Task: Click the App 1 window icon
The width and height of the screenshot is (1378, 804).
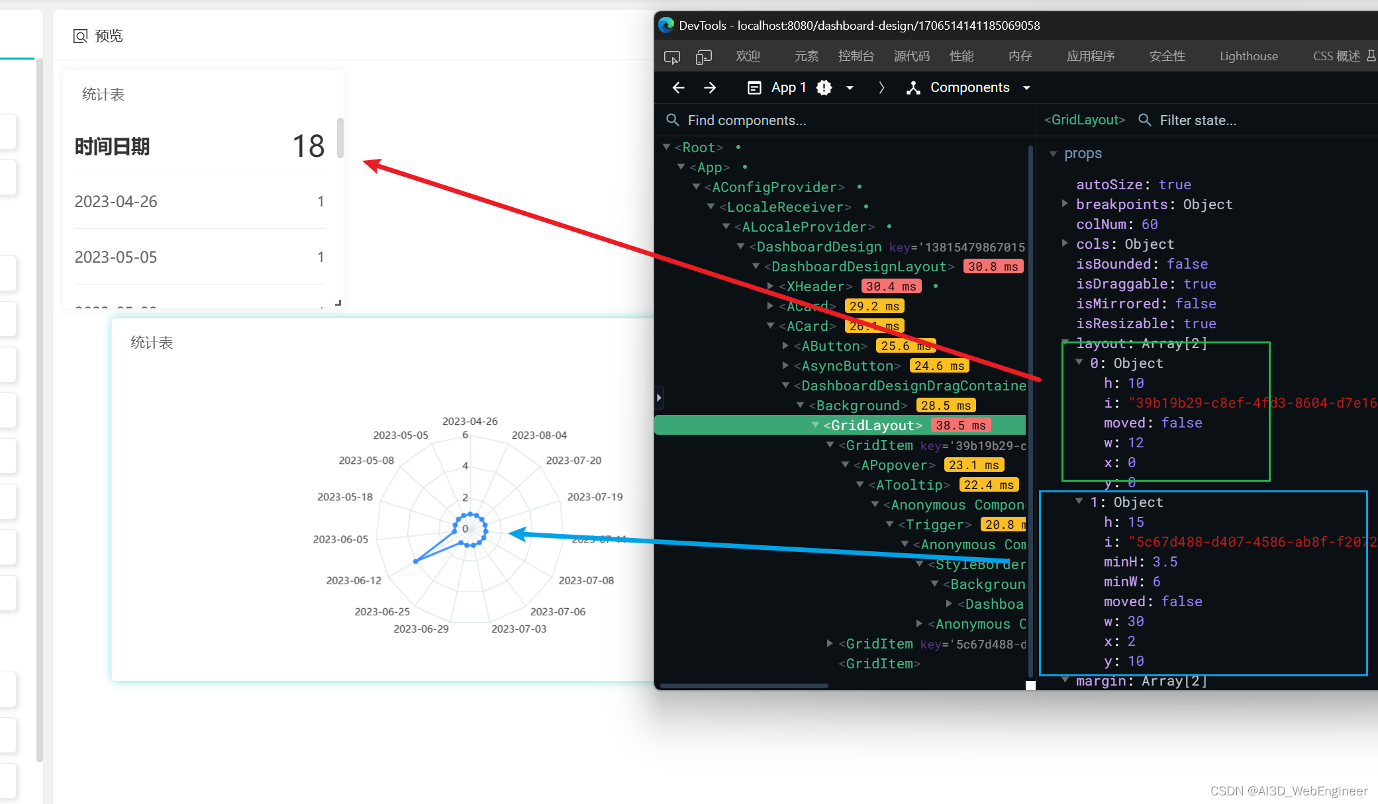Action: click(x=754, y=87)
